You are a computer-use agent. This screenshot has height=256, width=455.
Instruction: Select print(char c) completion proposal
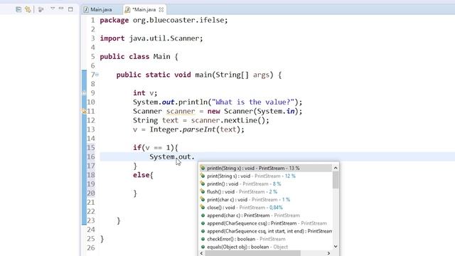tap(266, 199)
